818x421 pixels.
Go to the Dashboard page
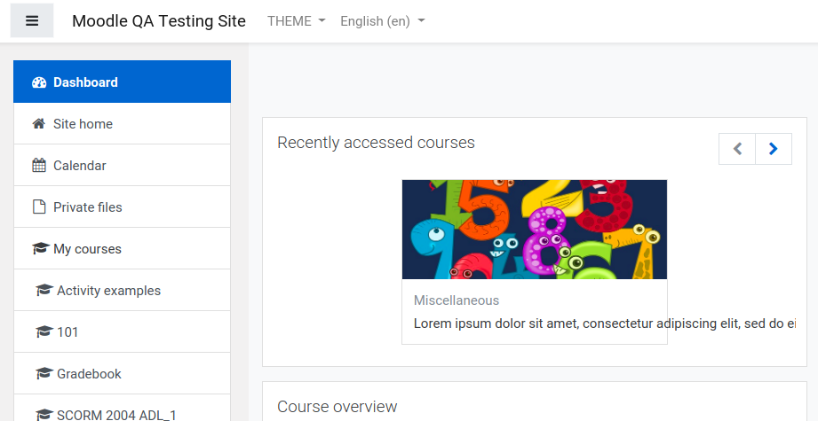pyautogui.click(x=122, y=82)
